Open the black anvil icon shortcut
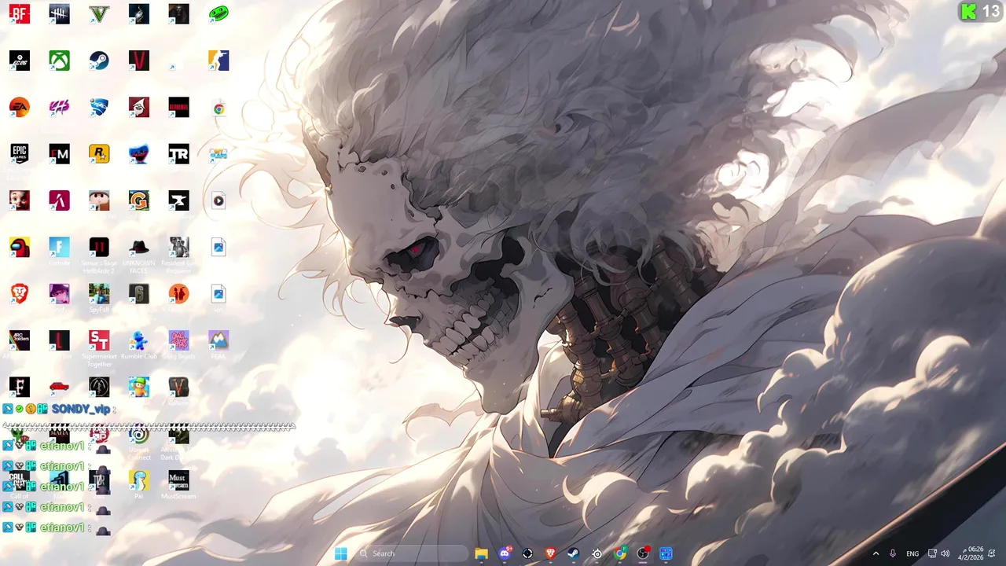 [x=178, y=200]
